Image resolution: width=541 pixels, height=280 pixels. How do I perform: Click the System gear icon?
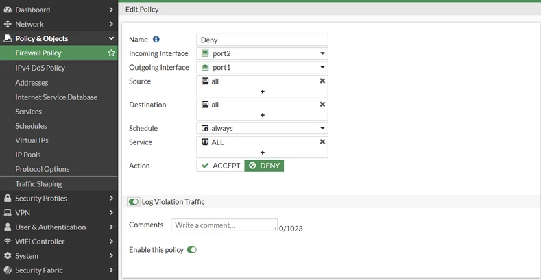coord(8,256)
